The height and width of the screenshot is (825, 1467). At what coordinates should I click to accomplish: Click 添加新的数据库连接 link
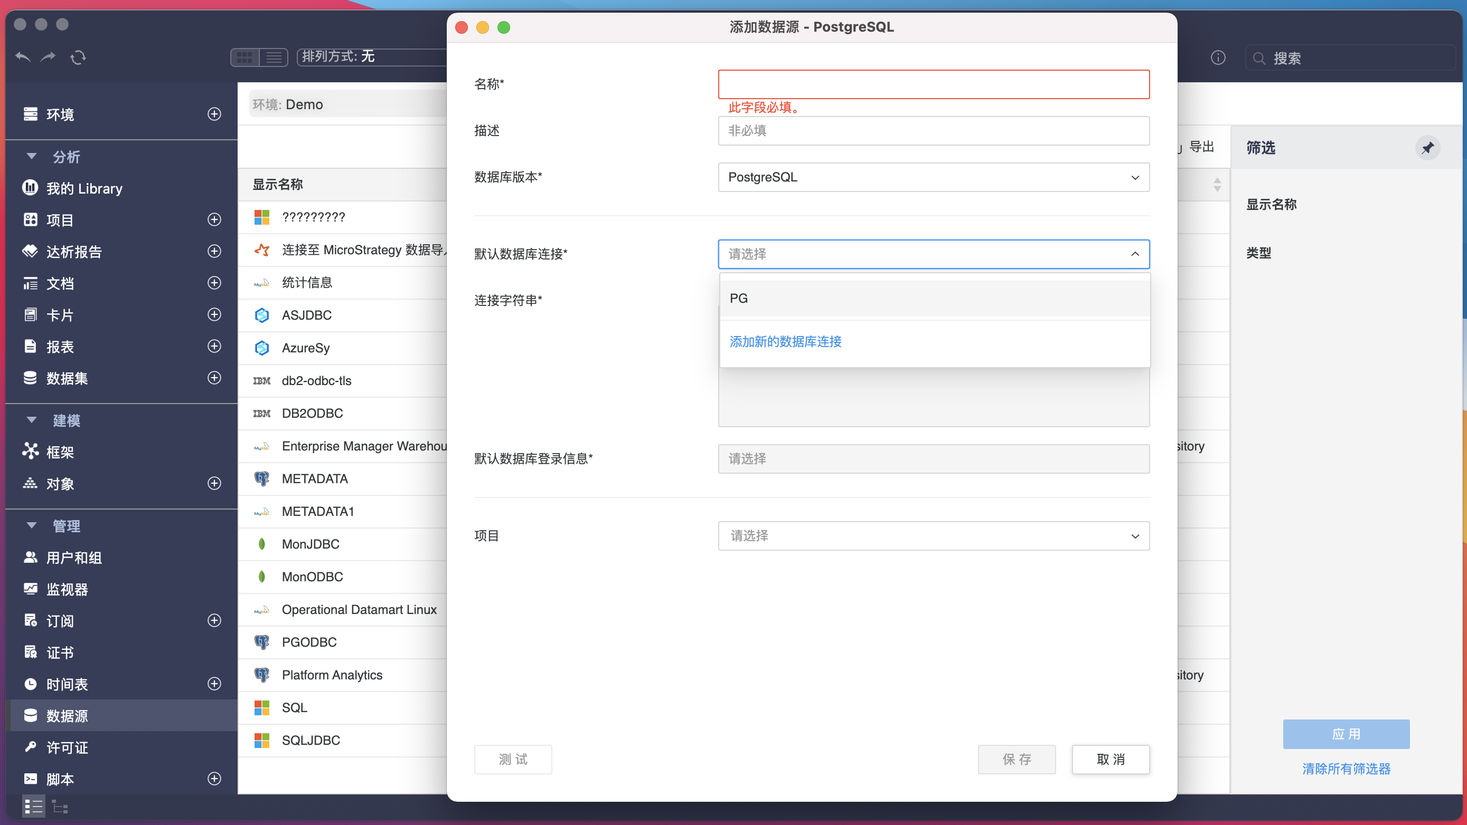(x=785, y=341)
